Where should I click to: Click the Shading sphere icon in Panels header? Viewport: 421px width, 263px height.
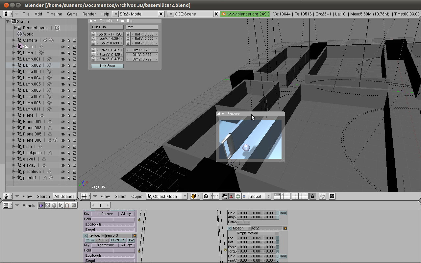click(x=54, y=205)
